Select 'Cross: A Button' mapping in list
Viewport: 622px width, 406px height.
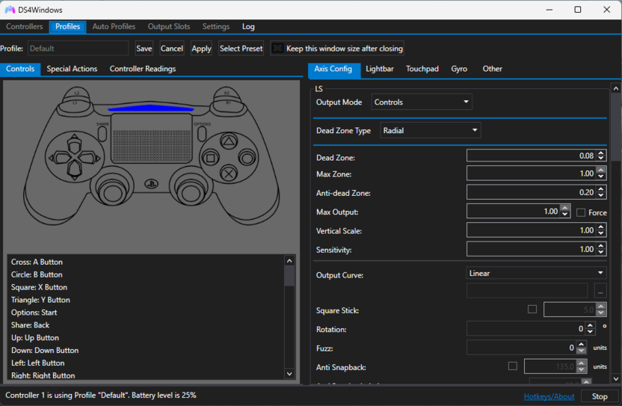[37, 262]
